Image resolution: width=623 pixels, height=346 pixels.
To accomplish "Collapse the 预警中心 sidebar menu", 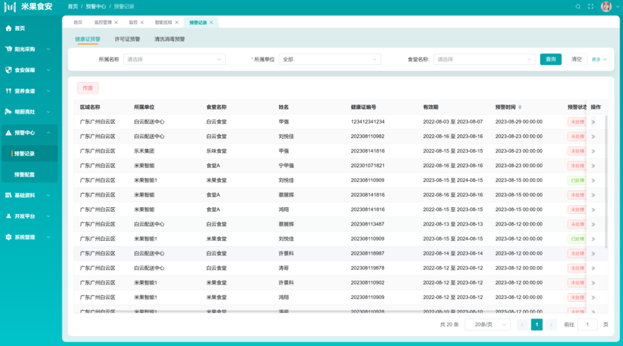I will [x=30, y=133].
